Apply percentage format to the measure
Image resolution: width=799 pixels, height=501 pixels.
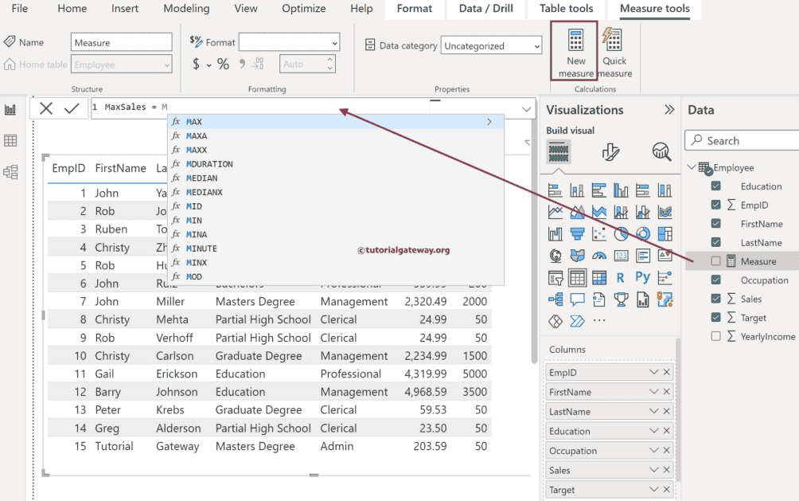tap(223, 65)
